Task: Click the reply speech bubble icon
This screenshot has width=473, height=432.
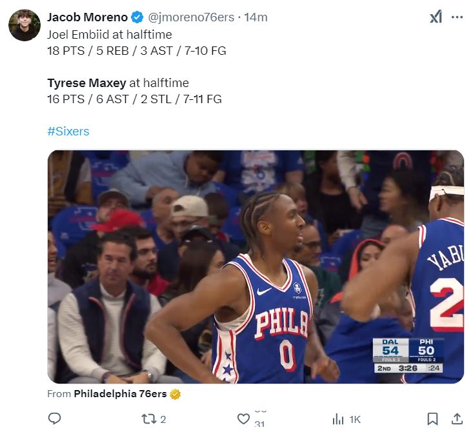Action: point(55,419)
